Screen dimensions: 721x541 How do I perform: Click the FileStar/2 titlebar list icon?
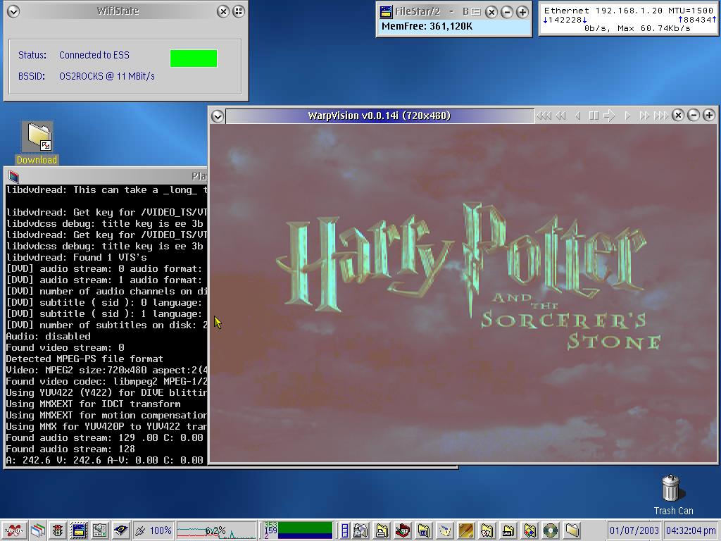pyautogui.click(x=476, y=12)
